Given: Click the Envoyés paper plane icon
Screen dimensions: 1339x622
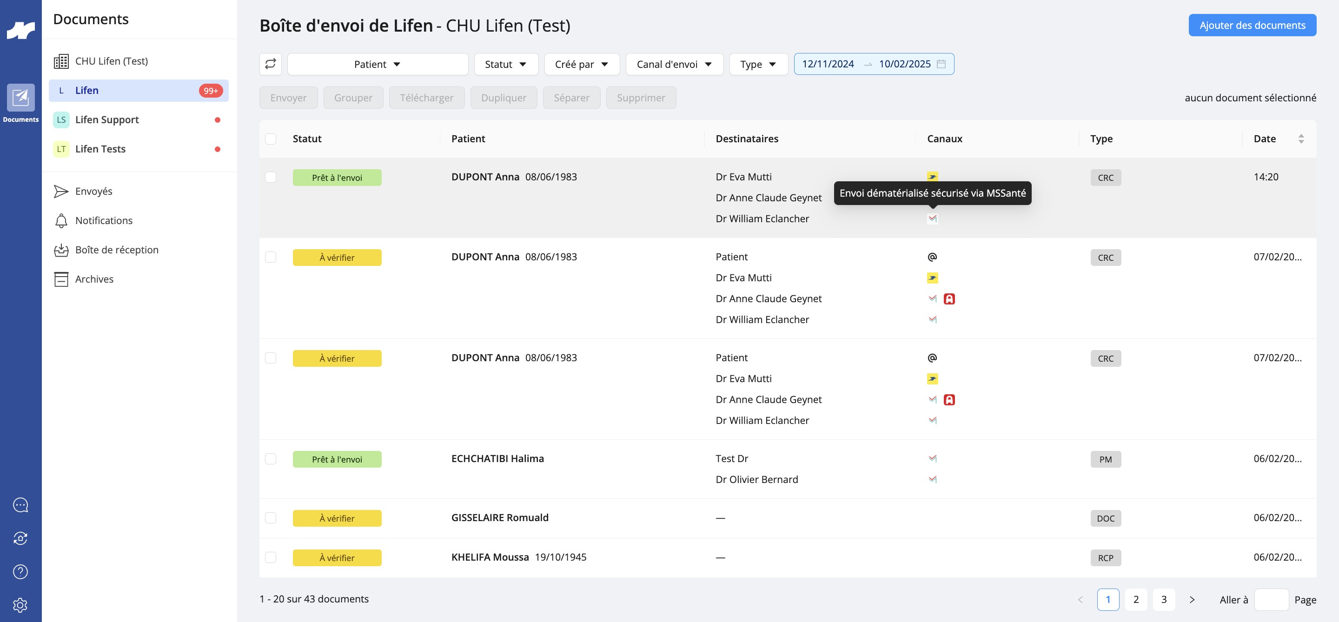Looking at the screenshot, I should (61, 191).
